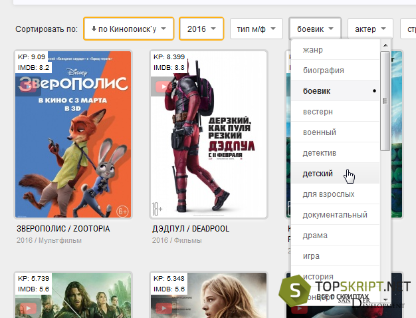Open the Дэдпул poster thumbnail
This screenshot has height=318, width=416.
coord(209,134)
